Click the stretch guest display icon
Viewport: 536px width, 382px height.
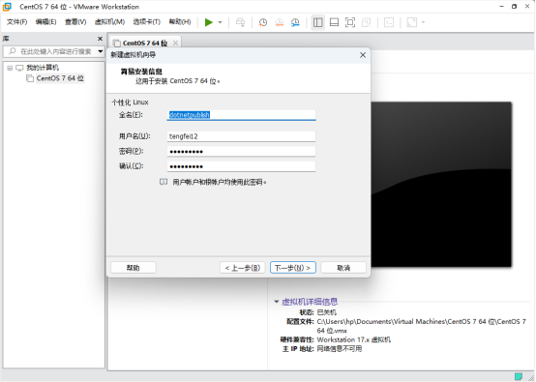(411, 22)
